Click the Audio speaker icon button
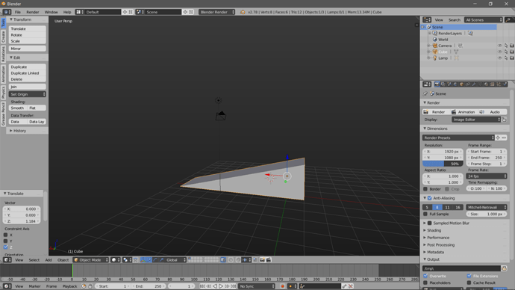This screenshot has height=290, width=515. 481,112
